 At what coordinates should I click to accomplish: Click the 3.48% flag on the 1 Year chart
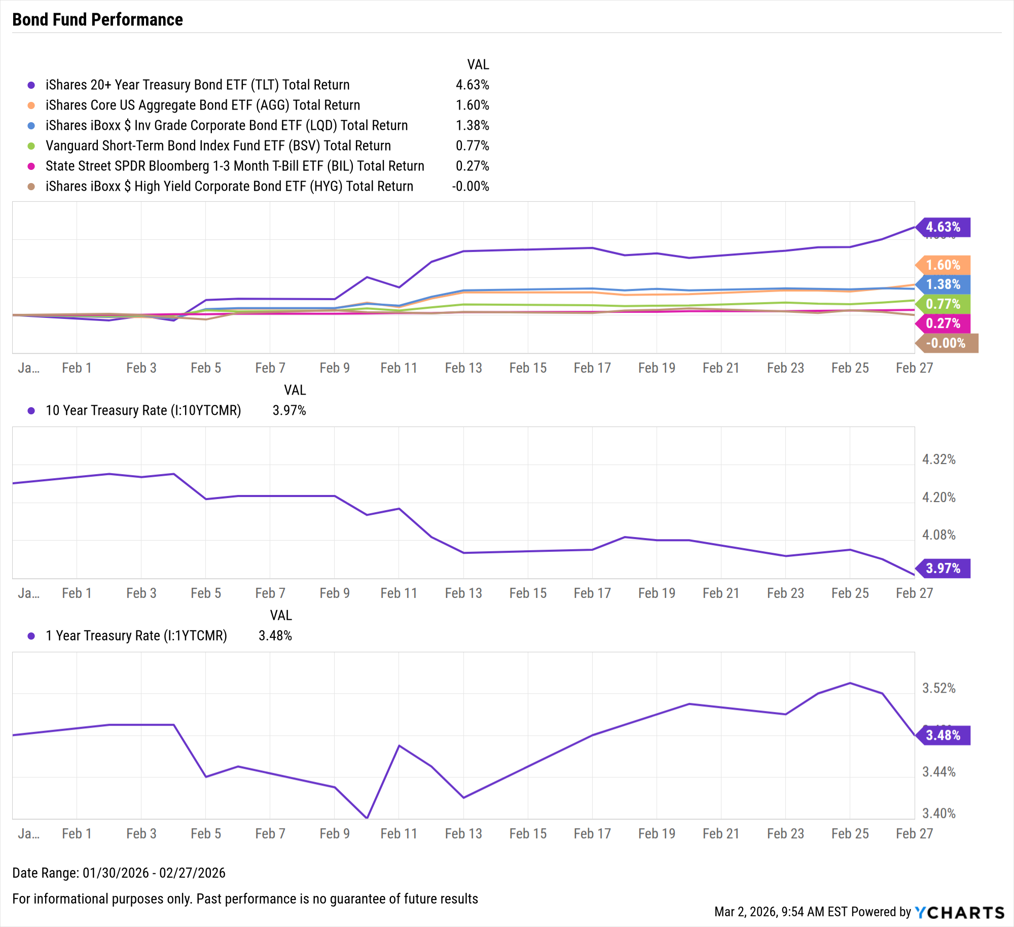coord(943,735)
